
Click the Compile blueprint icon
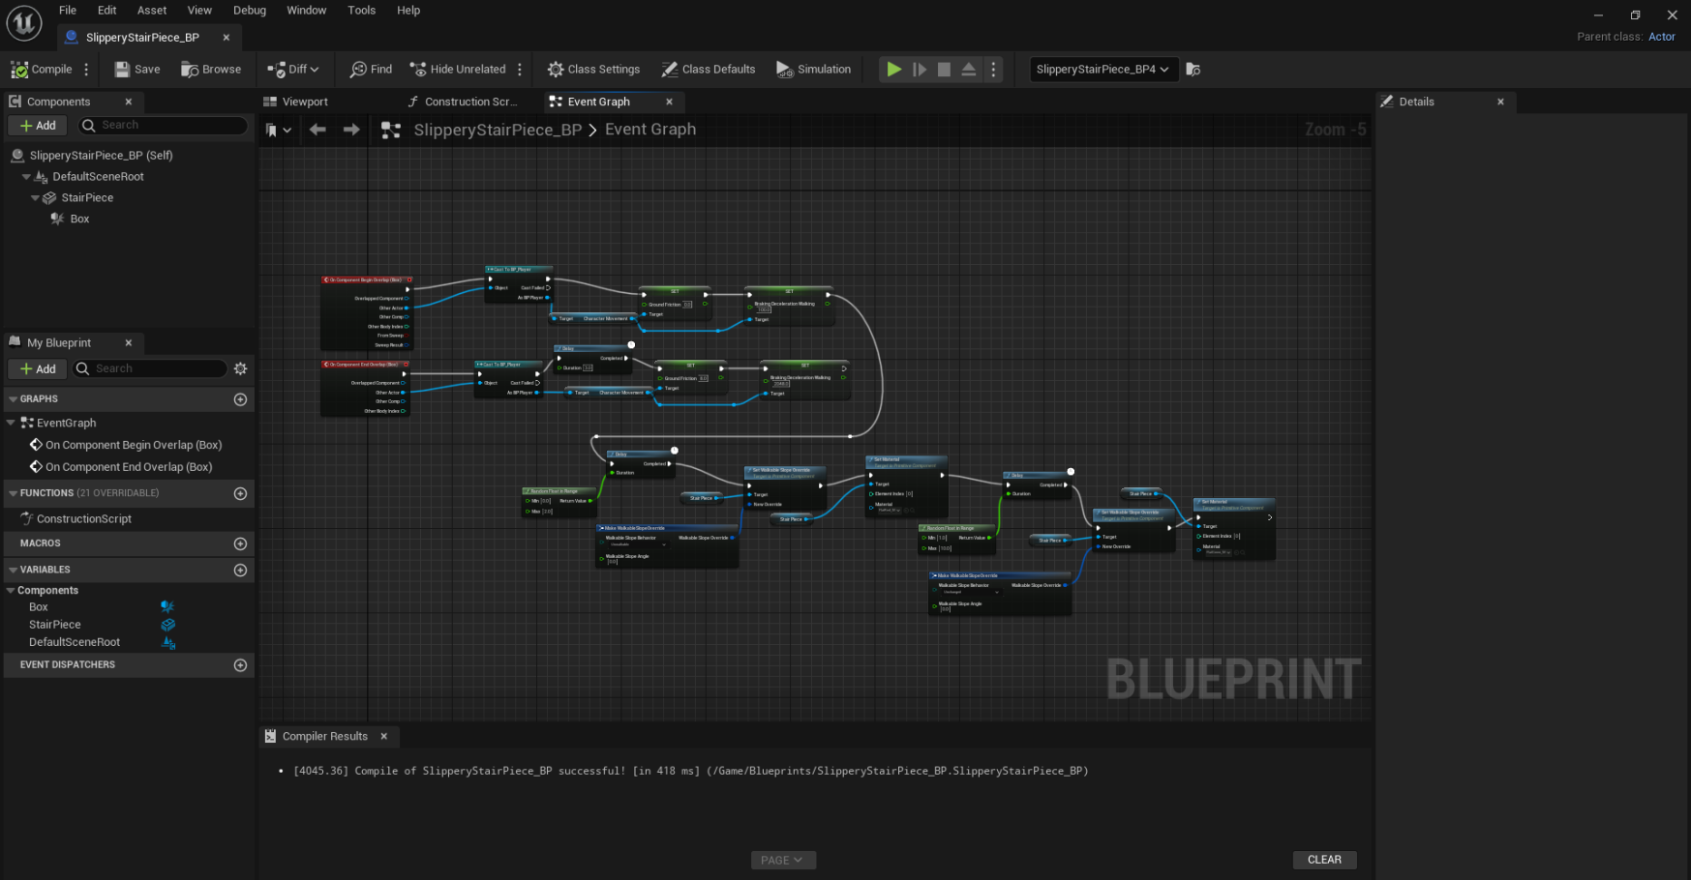(20, 70)
